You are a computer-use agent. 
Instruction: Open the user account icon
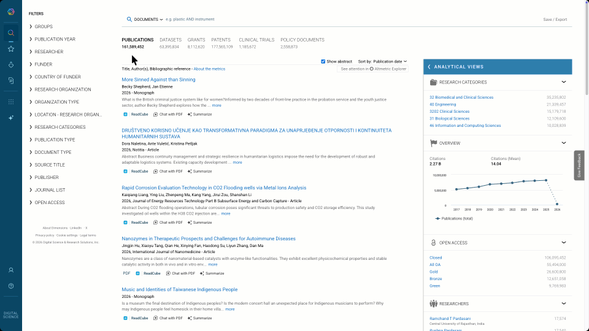[x=11, y=270]
